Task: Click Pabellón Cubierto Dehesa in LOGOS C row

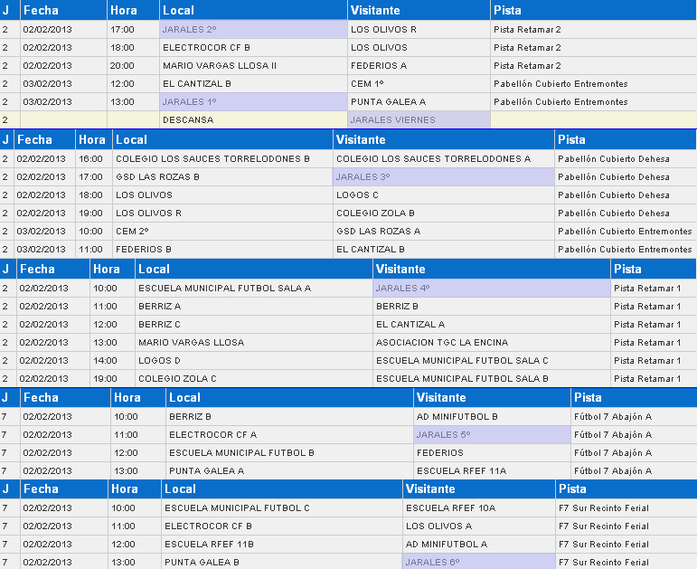Action: tap(614, 195)
